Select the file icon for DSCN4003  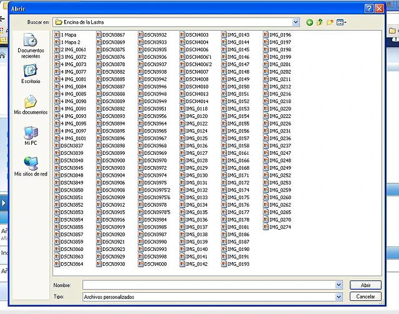coord(183,35)
